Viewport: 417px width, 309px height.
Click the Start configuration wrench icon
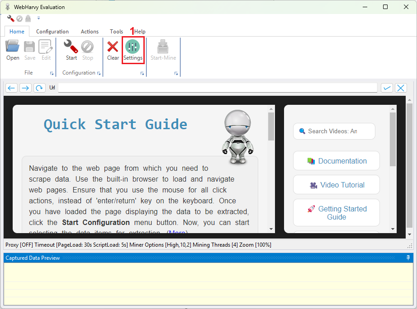(x=71, y=47)
